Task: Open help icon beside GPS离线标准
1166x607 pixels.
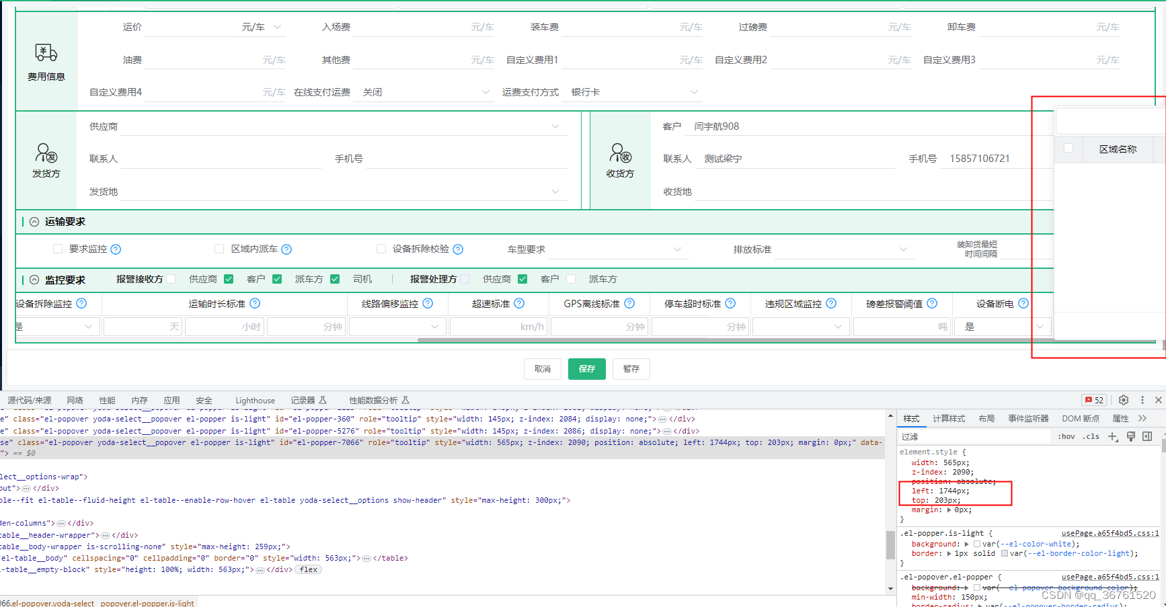Action: [629, 303]
